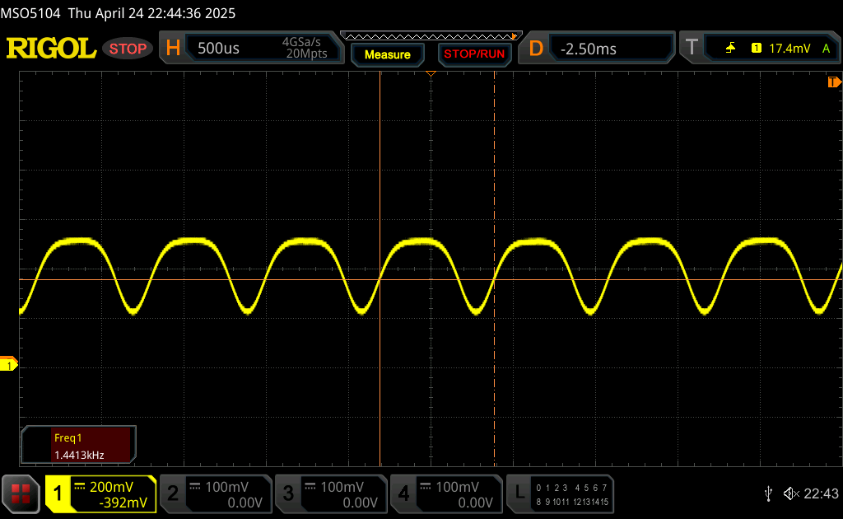Turn on channel 4
Screen dimensions: 843x519
445,494
